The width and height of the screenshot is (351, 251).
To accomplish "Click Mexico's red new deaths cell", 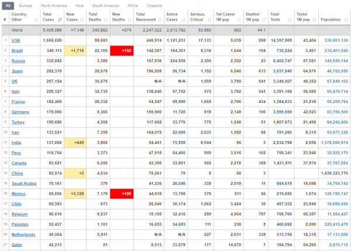I will [x=122, y=194].
